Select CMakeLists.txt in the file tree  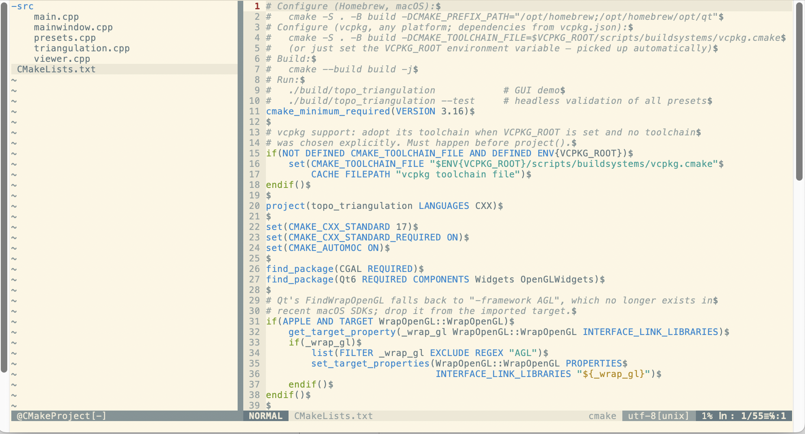56,70
